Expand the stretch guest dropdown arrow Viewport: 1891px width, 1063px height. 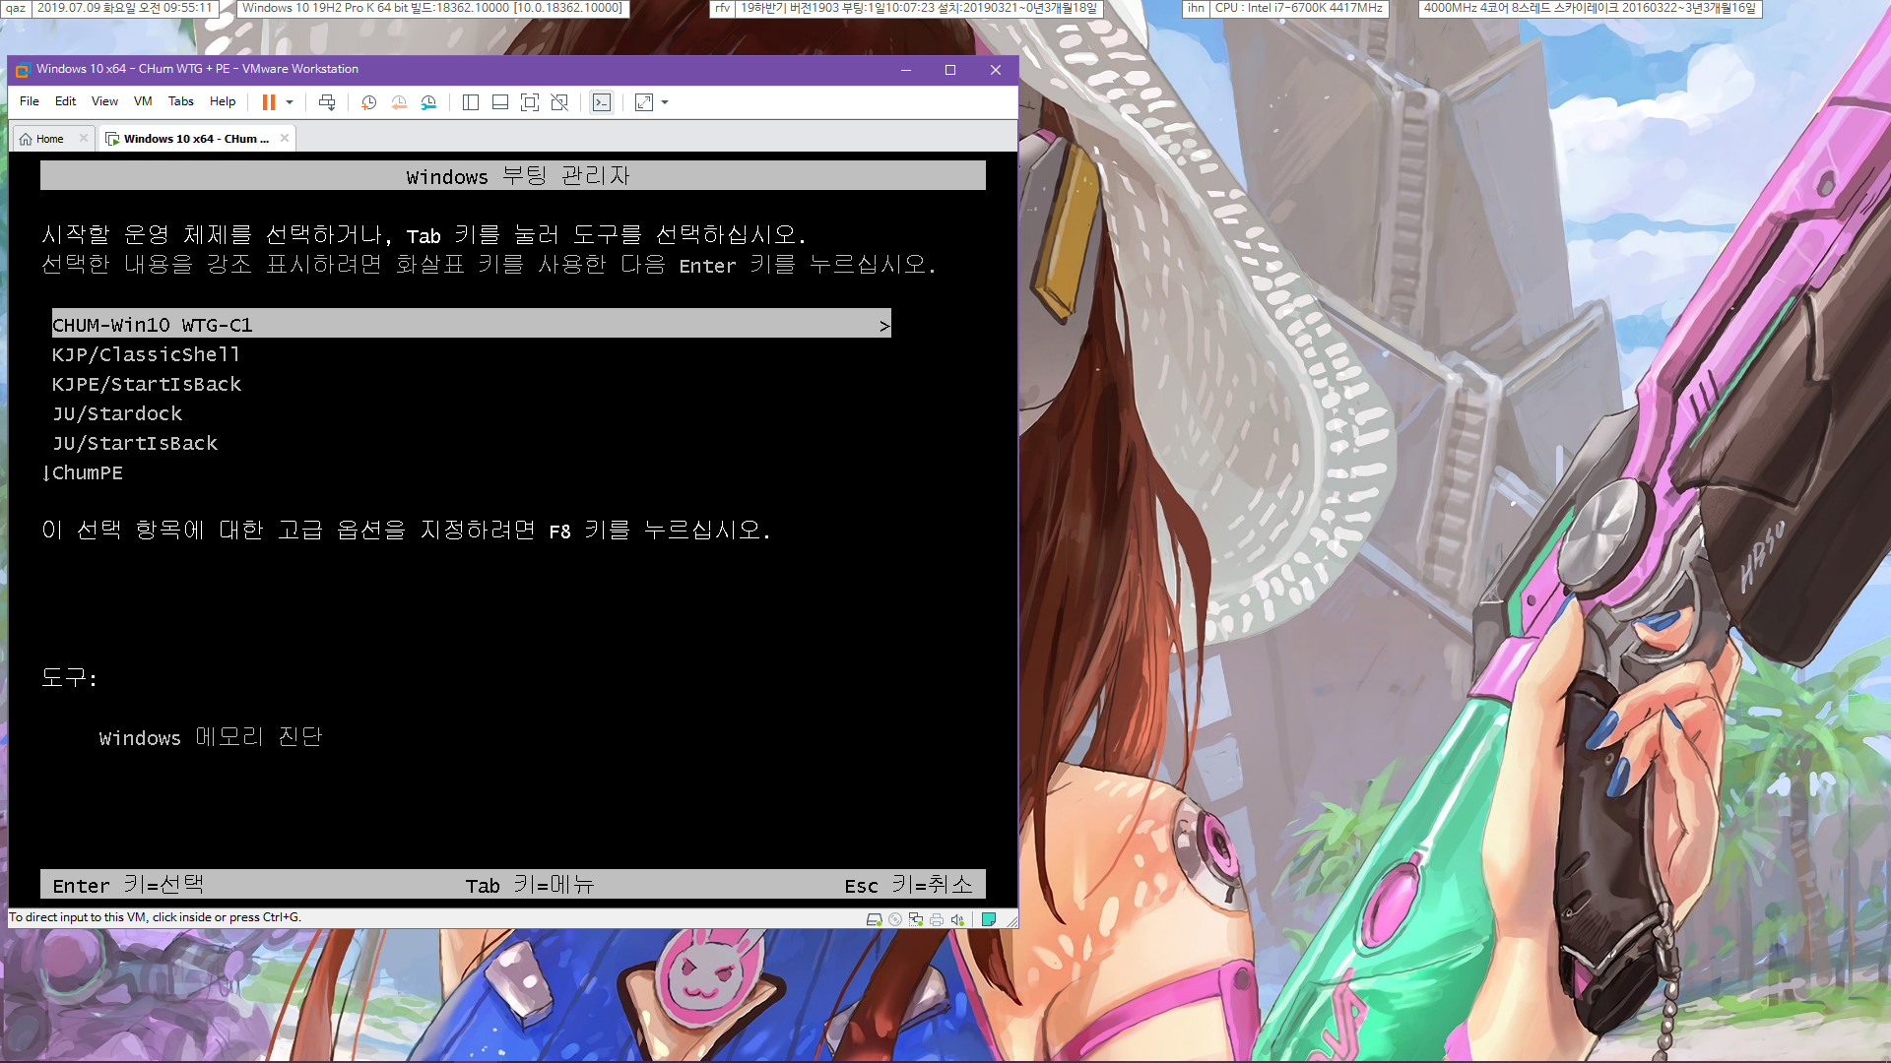665,102
